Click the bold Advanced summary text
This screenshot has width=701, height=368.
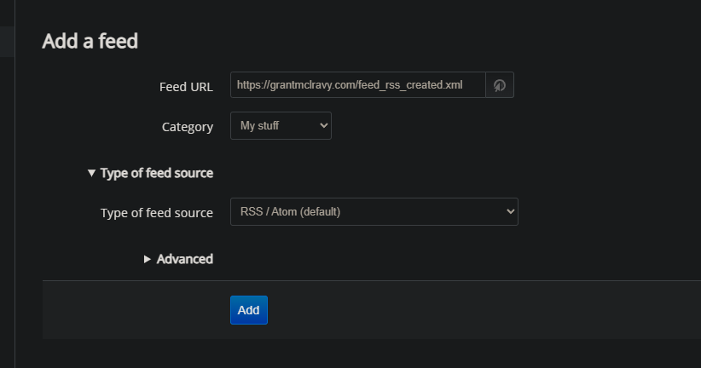184,259
